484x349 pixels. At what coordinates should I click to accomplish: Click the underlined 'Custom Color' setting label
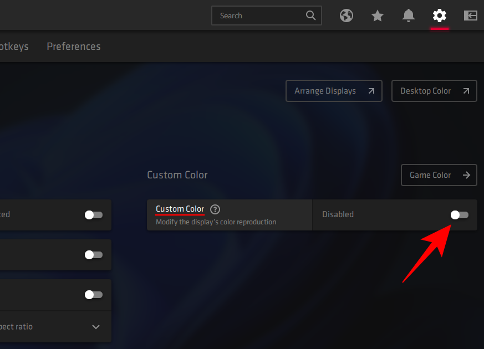coord(180,209)
